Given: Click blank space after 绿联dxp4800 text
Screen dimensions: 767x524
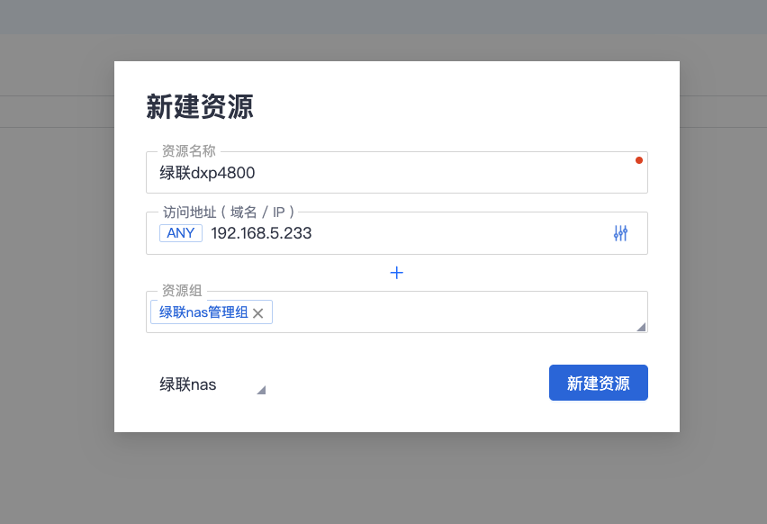Looking at the screenshot, I should tap(450, 173).
